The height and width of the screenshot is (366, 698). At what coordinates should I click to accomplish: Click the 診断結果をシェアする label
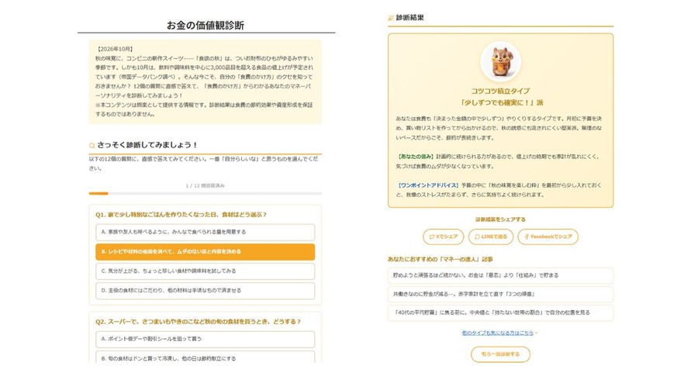click(x=500, y=219)
